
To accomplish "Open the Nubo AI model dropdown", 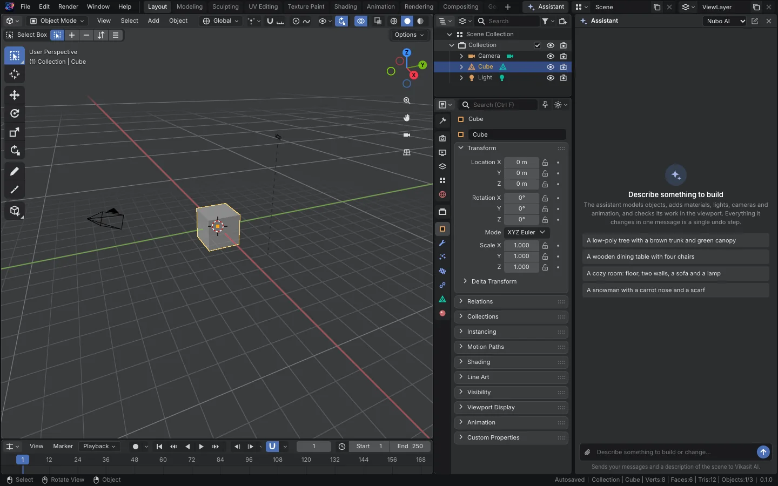I will [x=725, y=21].
